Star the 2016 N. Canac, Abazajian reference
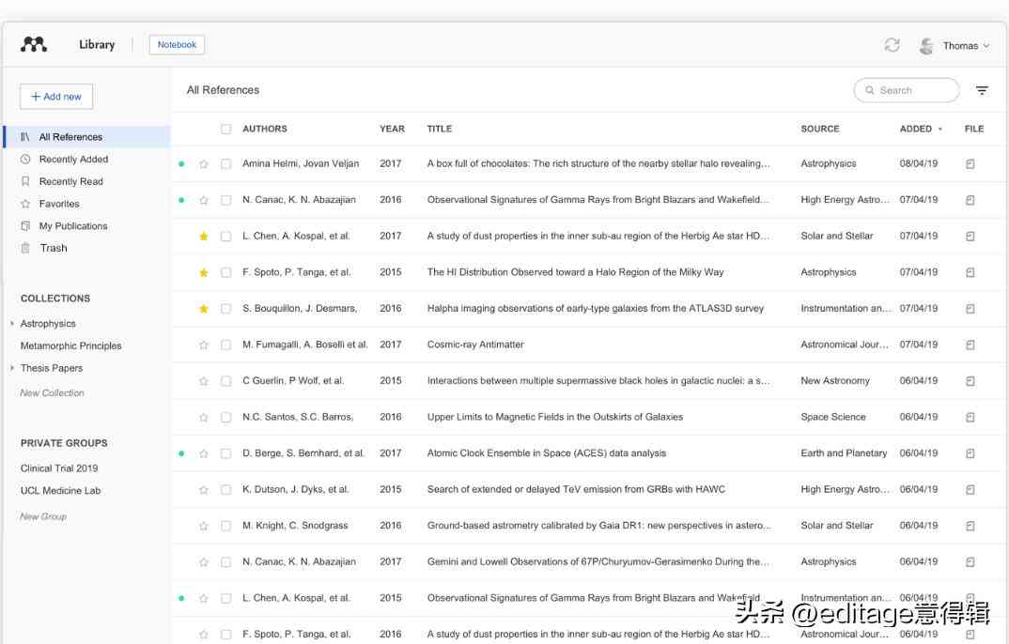The image size is (1009, 644). (204, 200)
